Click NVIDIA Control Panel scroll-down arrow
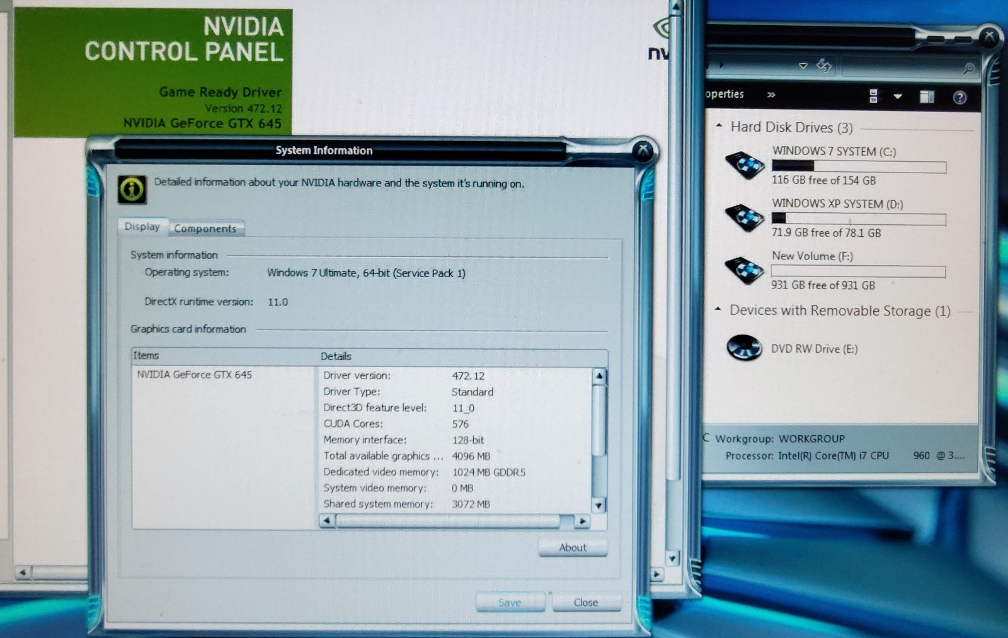Screen dimensions: 1008x638 click(673, 558)
